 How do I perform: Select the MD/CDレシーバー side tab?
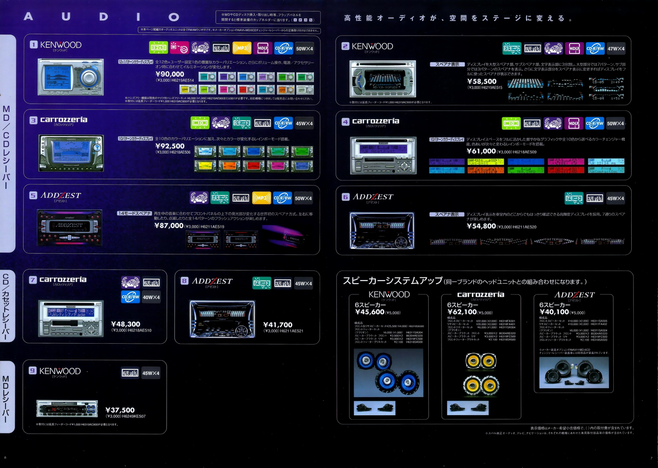coord(7,144)
